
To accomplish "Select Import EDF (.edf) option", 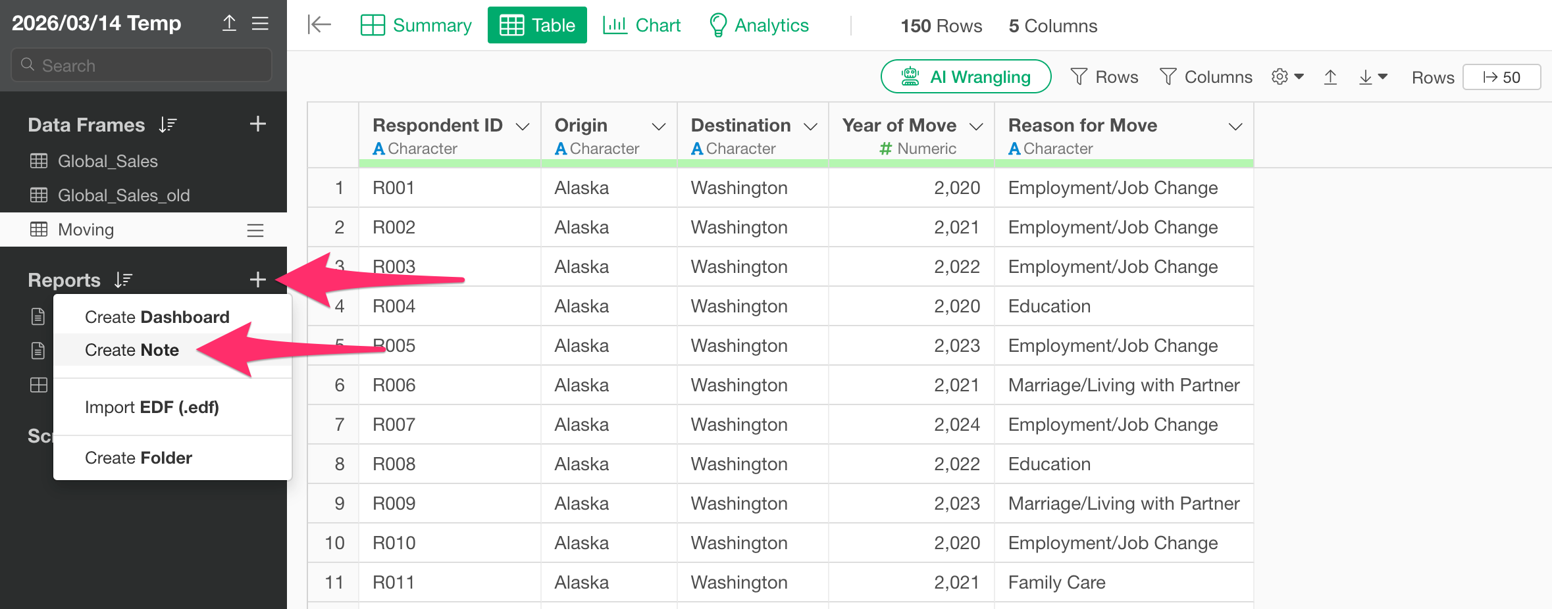I will [x=151, y=407].
